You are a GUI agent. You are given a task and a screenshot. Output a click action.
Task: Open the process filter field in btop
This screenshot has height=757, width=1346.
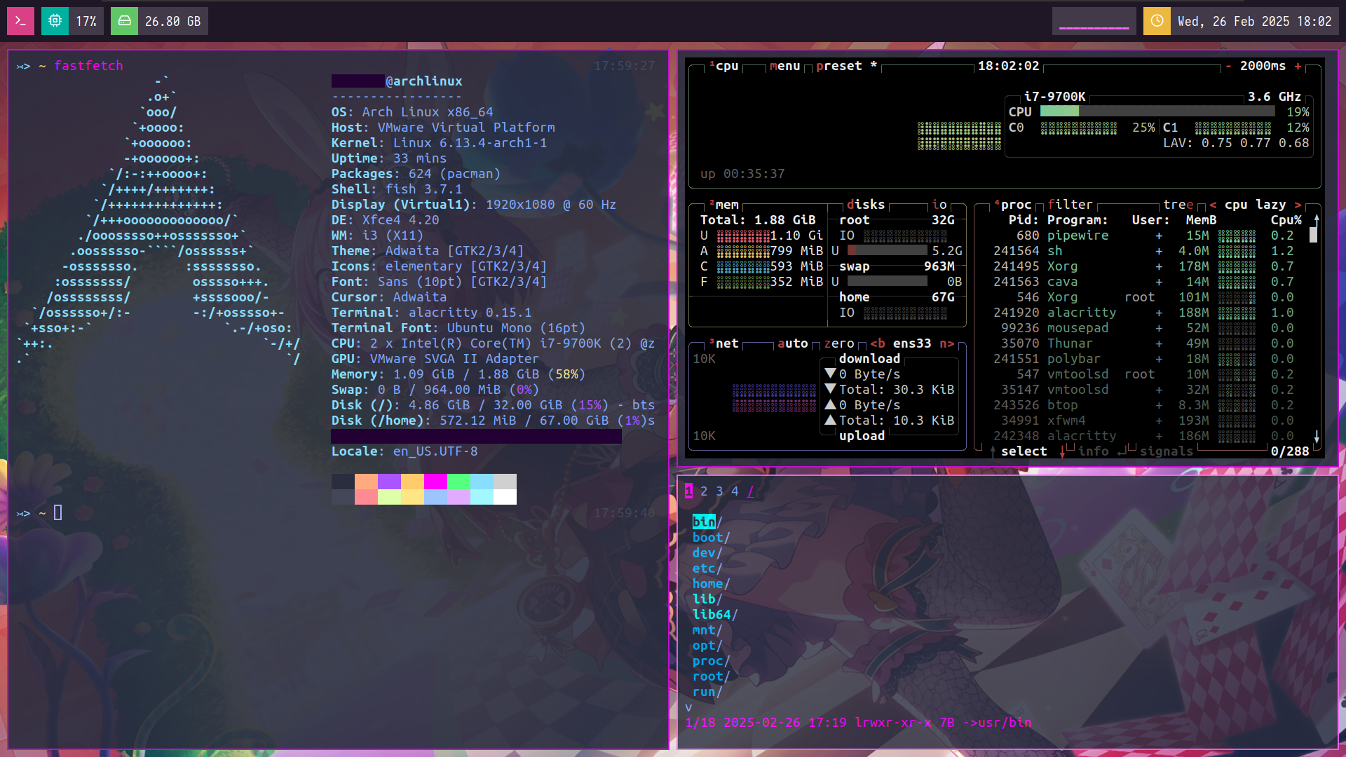click(x=1070, y=205)
